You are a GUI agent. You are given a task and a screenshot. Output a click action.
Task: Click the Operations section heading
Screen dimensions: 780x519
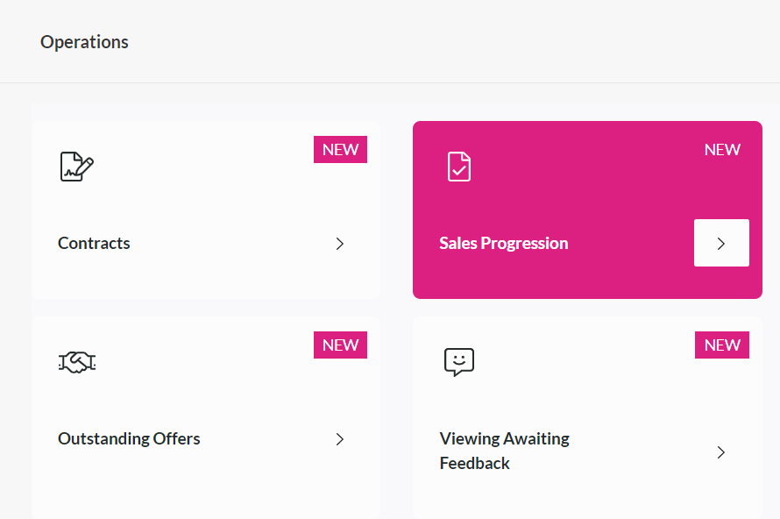coord(84,42)
